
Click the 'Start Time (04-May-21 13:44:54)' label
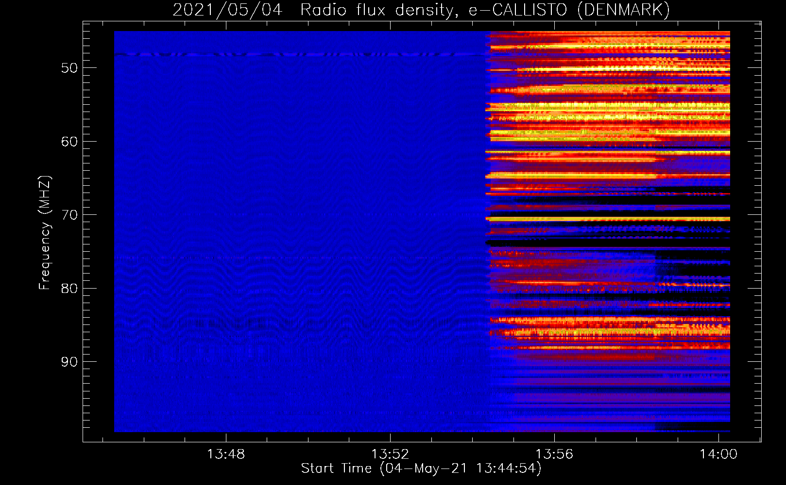tap(421, 469)
